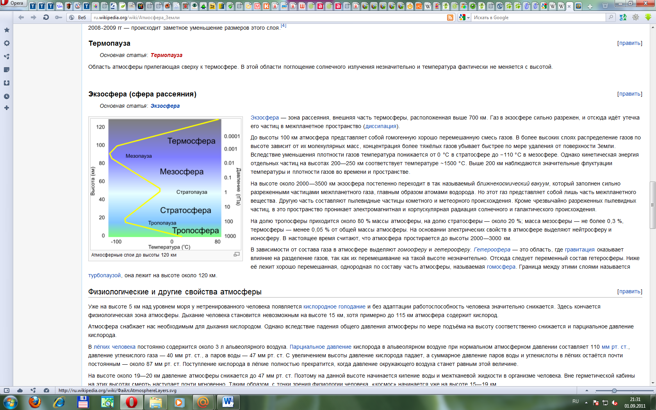Click the magnifier search button
Image resolution: width=656 pixels, height=410 pixels.
click(611, 18)
